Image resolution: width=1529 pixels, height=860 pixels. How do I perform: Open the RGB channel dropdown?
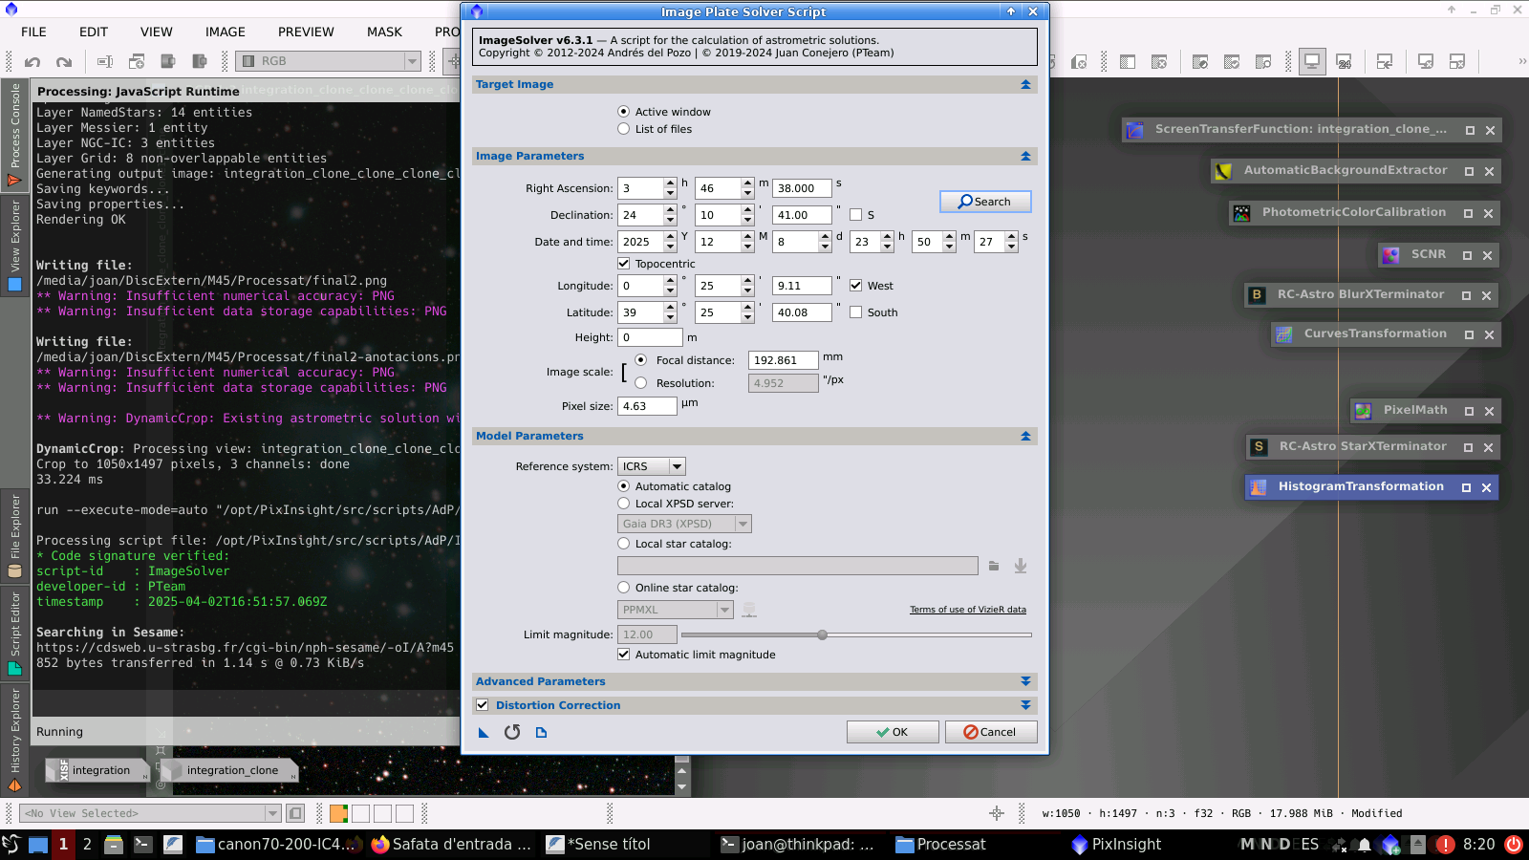pyautogui.click(x=328, y=61)
